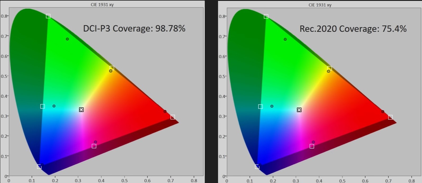The image size is (422, 183).
Task: Select the red target square in the DCI-P3 chart
Action: pyautogui.click(x=173, y=117)
